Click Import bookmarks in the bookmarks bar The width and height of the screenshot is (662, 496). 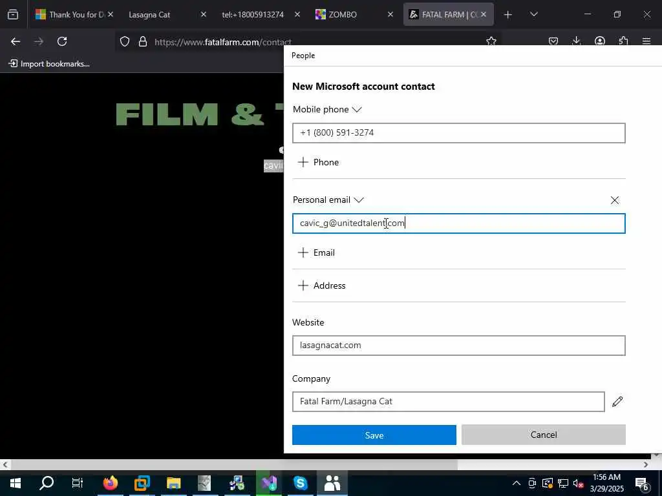coord(49,64)
